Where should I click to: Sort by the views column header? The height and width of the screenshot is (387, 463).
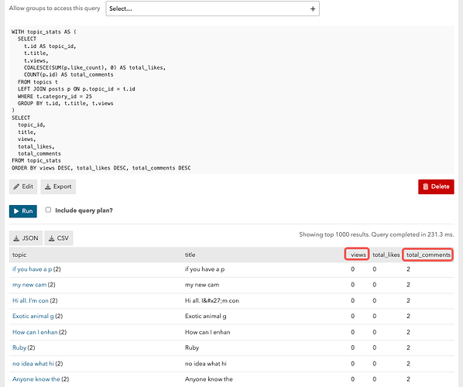tap(358, 255)
